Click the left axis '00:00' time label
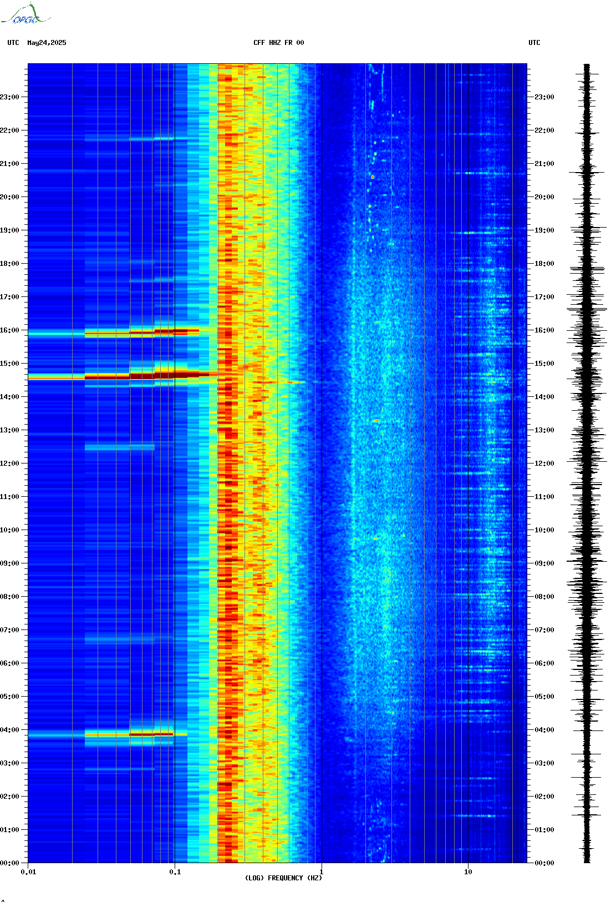Viewport: 611px width, 907px height. pyautogui.click(x=9, y=863)
